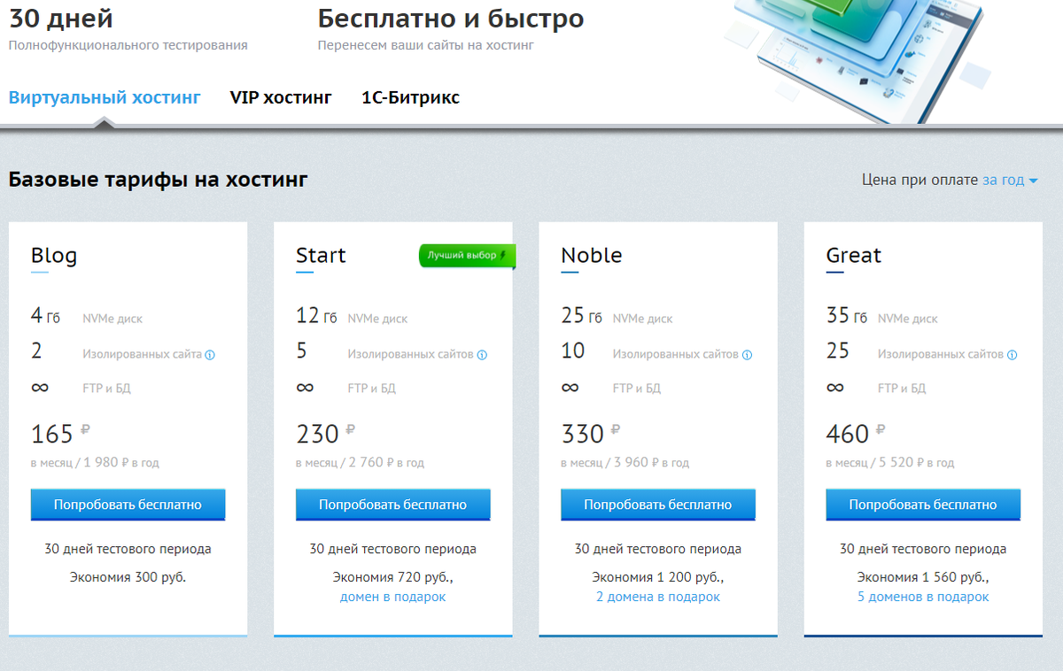Viewport: 1063px width, 671px height.
Task: Click "Экономия 1 560 руб.," text
Action: click(923, 577)
